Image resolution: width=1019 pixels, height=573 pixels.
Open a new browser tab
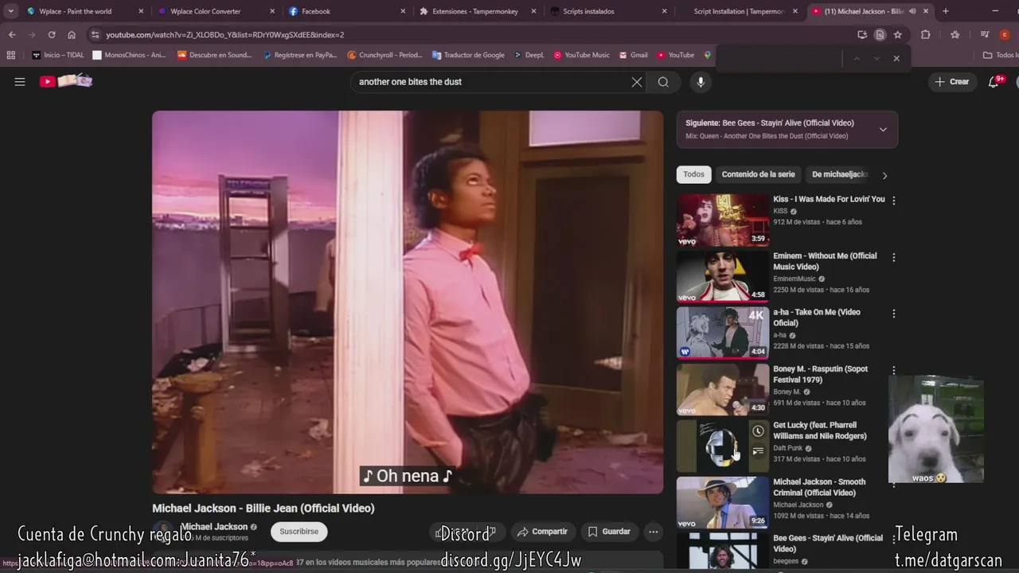point(946,11)
